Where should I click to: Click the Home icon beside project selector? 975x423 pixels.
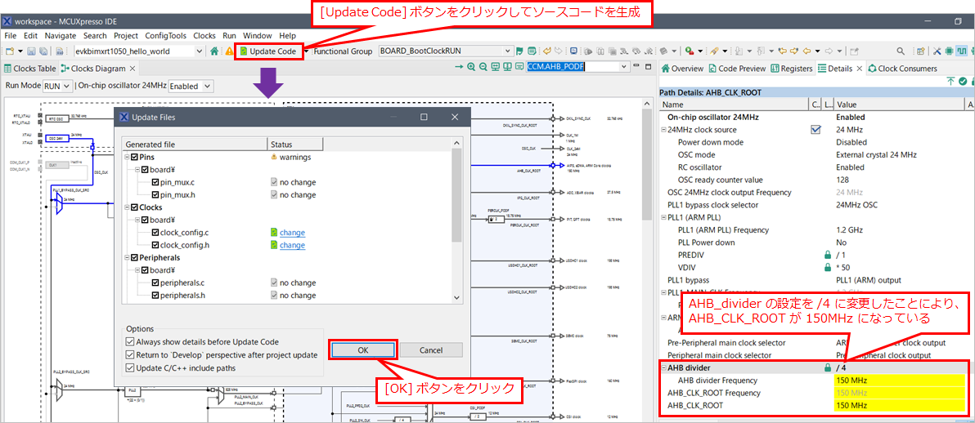pos(214,51)
